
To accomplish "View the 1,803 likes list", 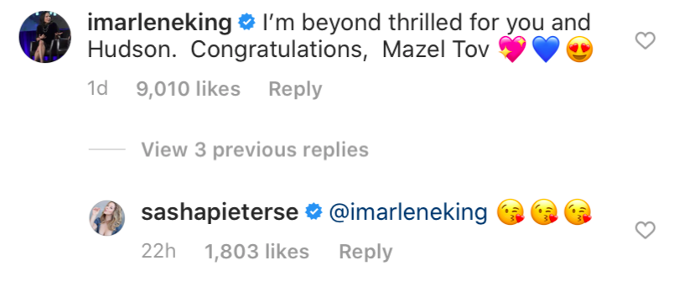I will pyautogui.click(x=257, y=252).
